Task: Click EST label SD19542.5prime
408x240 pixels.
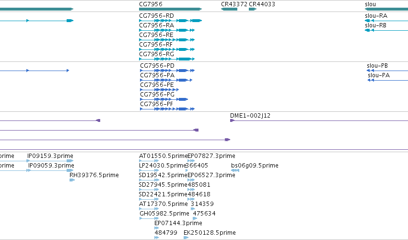Action: 163,175
